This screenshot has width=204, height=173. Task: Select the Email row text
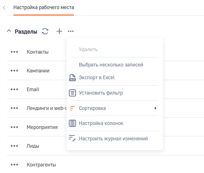[x=33, y=89]
